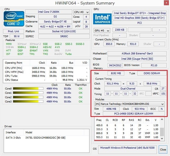Click the Socket H2 (LGA1155) platform field
Image resolution: width=170 pixels, height=156 pixels.
point(64,31)
